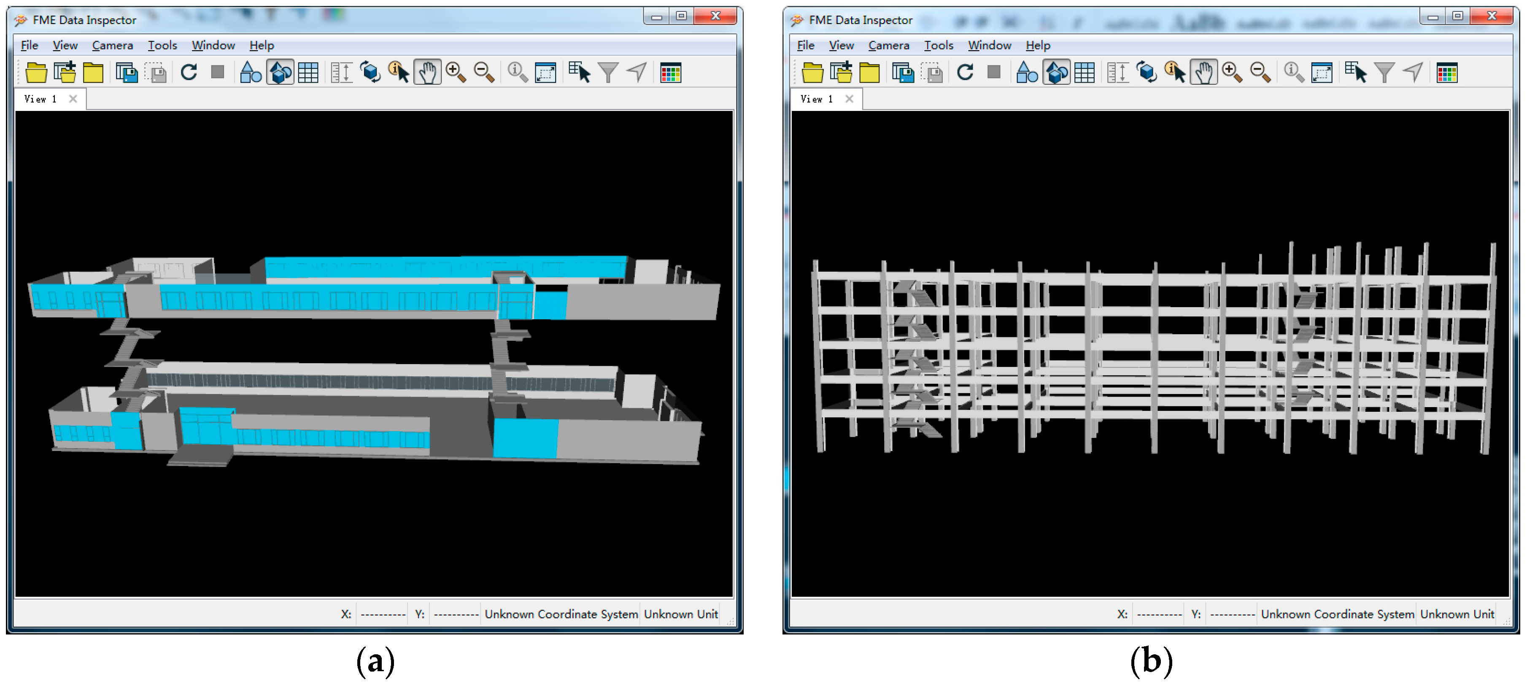1527x683 pixels.
Task: Click Background color grid icon in right window
Action: pyautogui.click(x=1446, y=73)
